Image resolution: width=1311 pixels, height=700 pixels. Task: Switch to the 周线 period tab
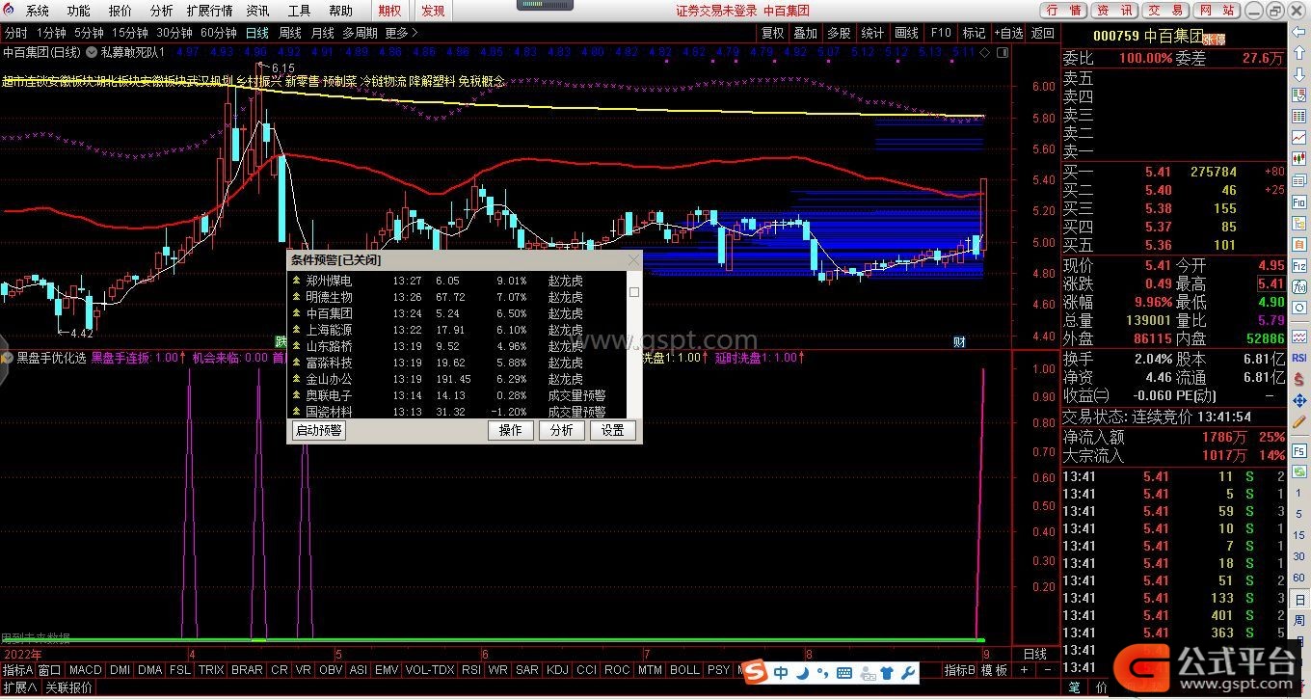coord(290,33)
